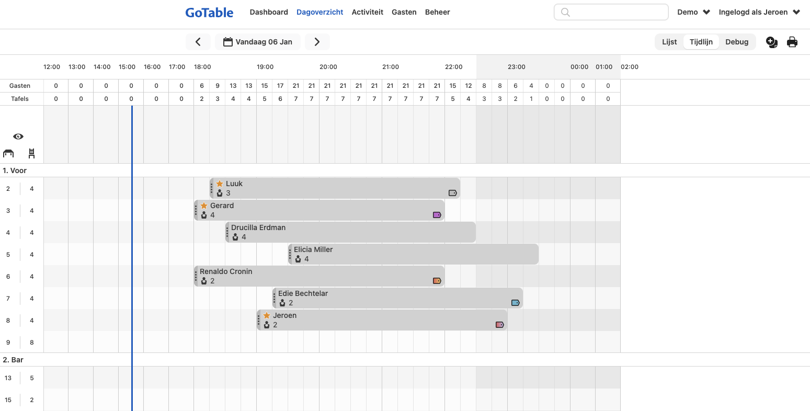Click the GoTable logo link

[209, 13]
